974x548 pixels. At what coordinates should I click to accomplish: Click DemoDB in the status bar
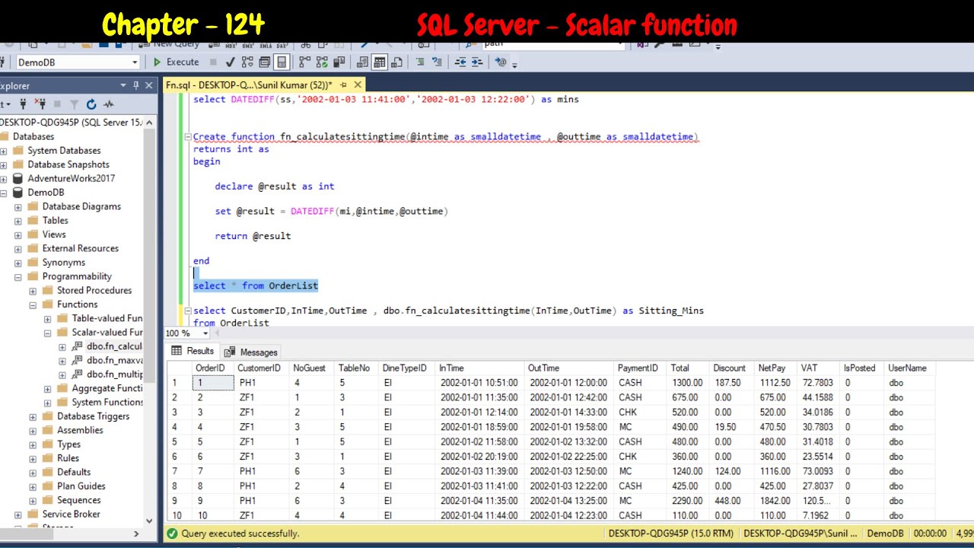[x=885, y=534]
